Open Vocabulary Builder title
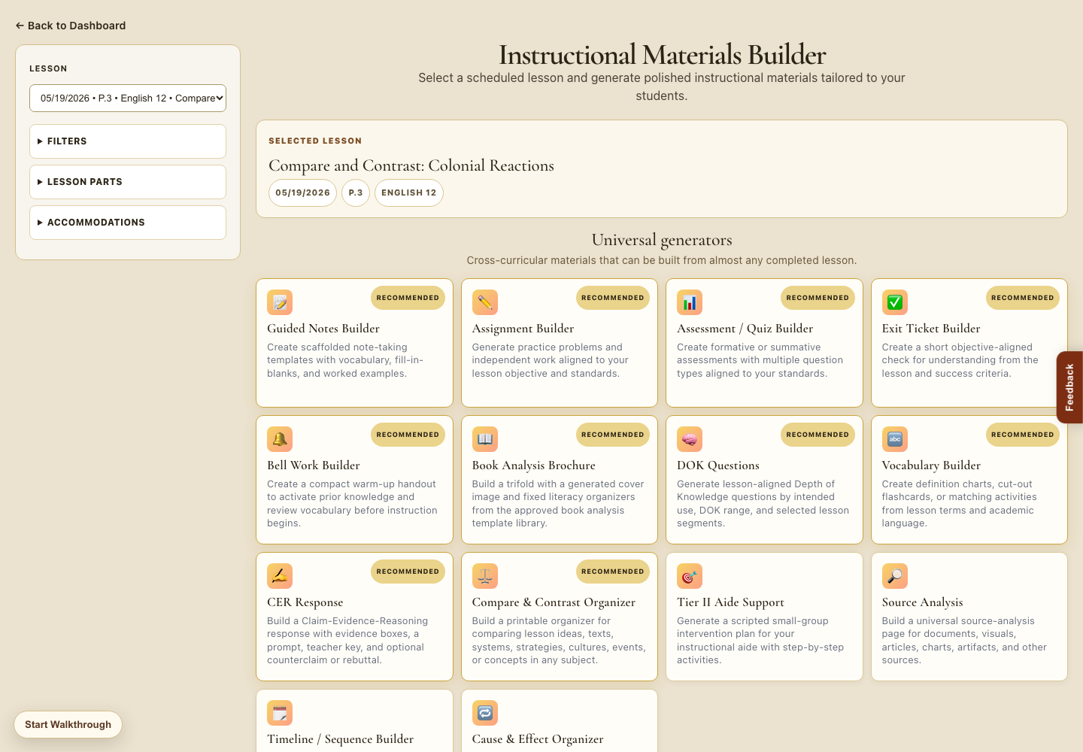1083x752 pixels. point(931,465)
